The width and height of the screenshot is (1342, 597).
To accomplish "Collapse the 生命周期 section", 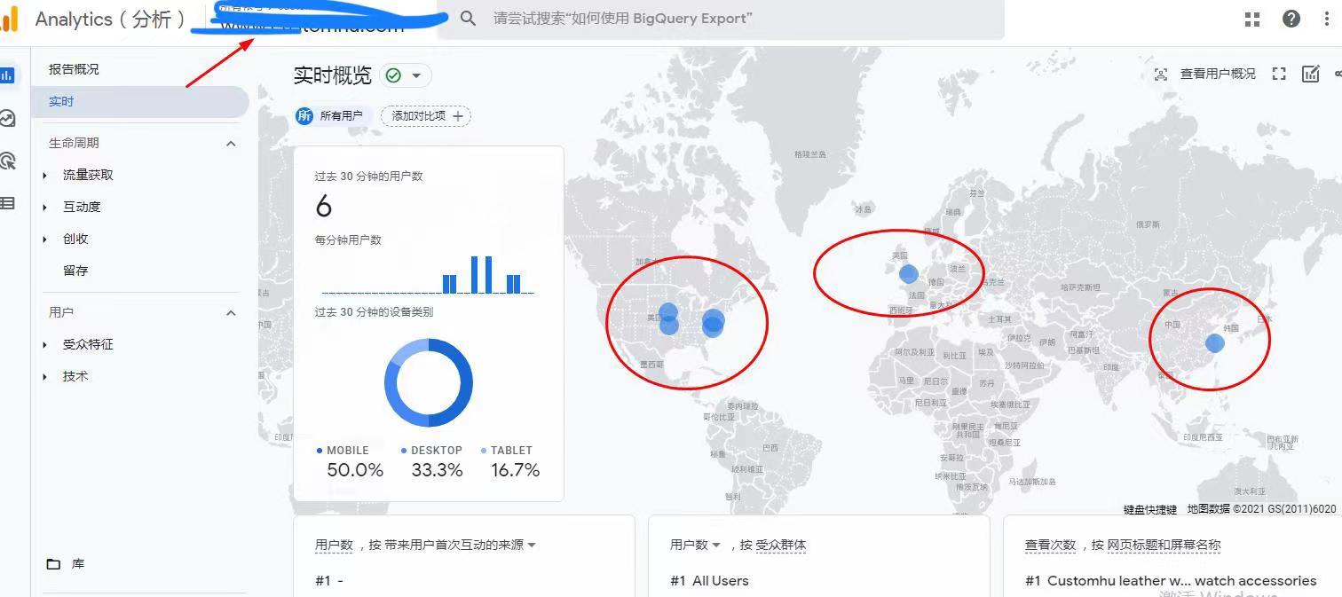I will 231,143.
